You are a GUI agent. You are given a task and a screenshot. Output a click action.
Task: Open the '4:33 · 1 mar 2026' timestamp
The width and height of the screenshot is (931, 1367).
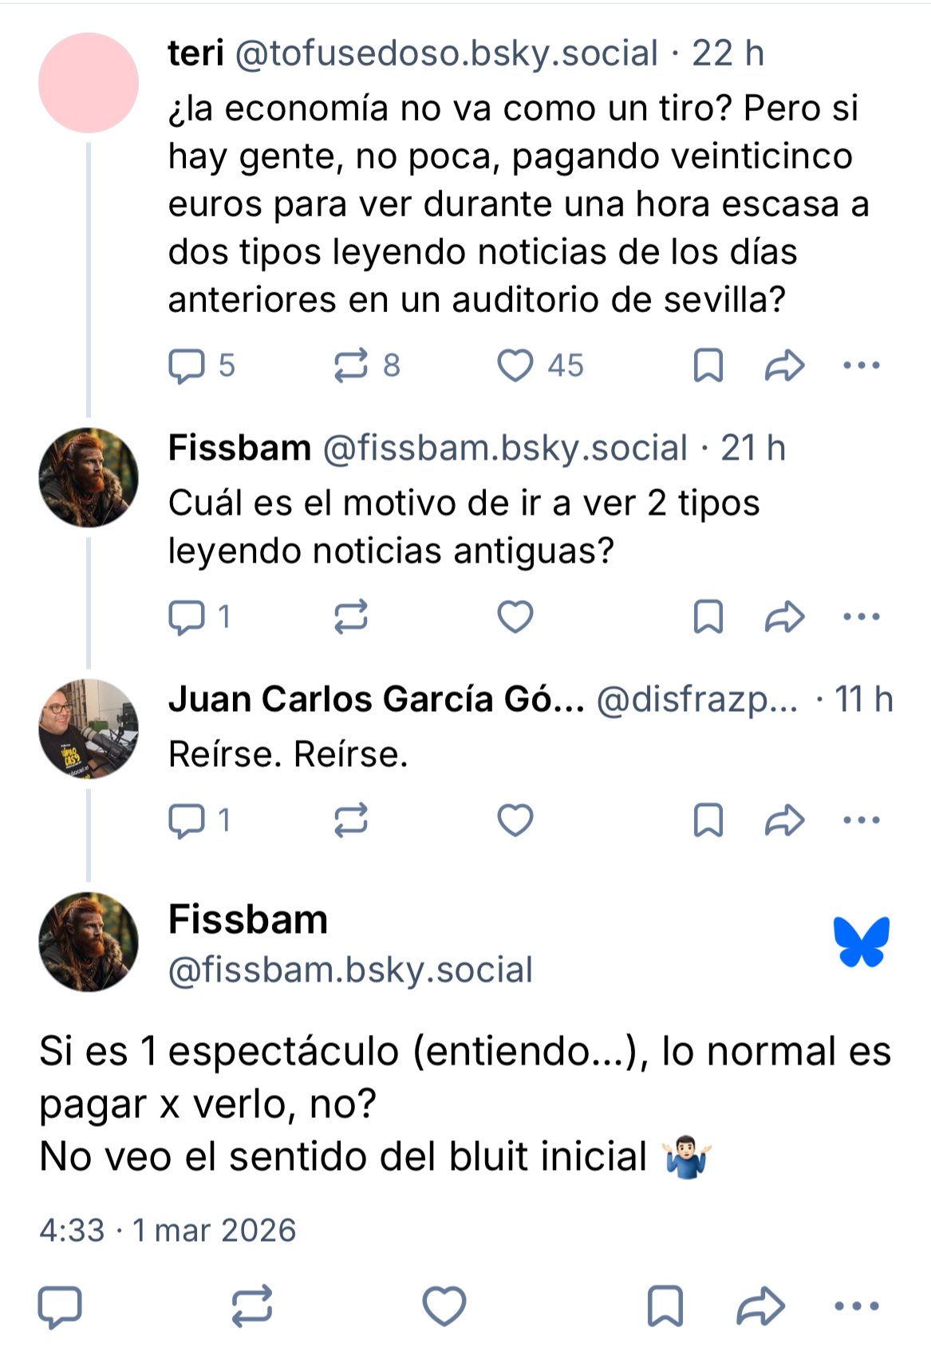tap(168, 1231)
